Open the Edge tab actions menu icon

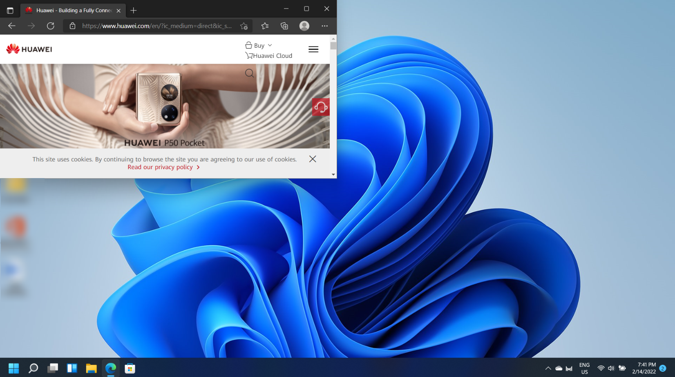(x=10, y=11)
